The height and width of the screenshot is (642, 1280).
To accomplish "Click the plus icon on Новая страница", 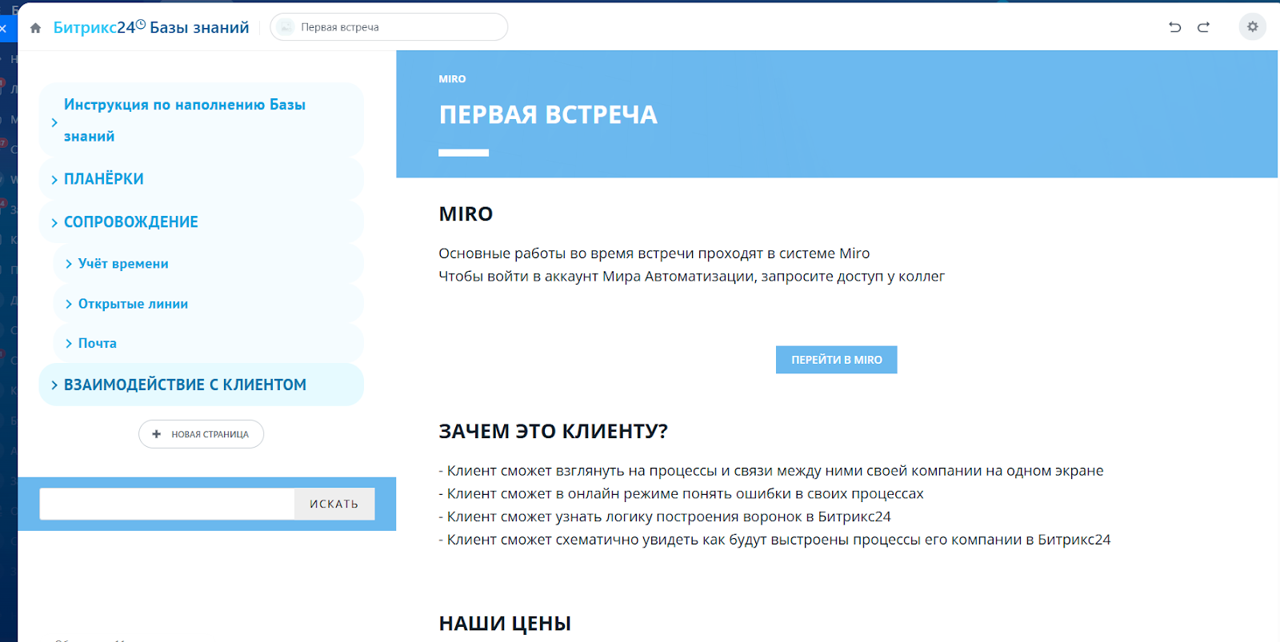I will [x=157, y=434].
